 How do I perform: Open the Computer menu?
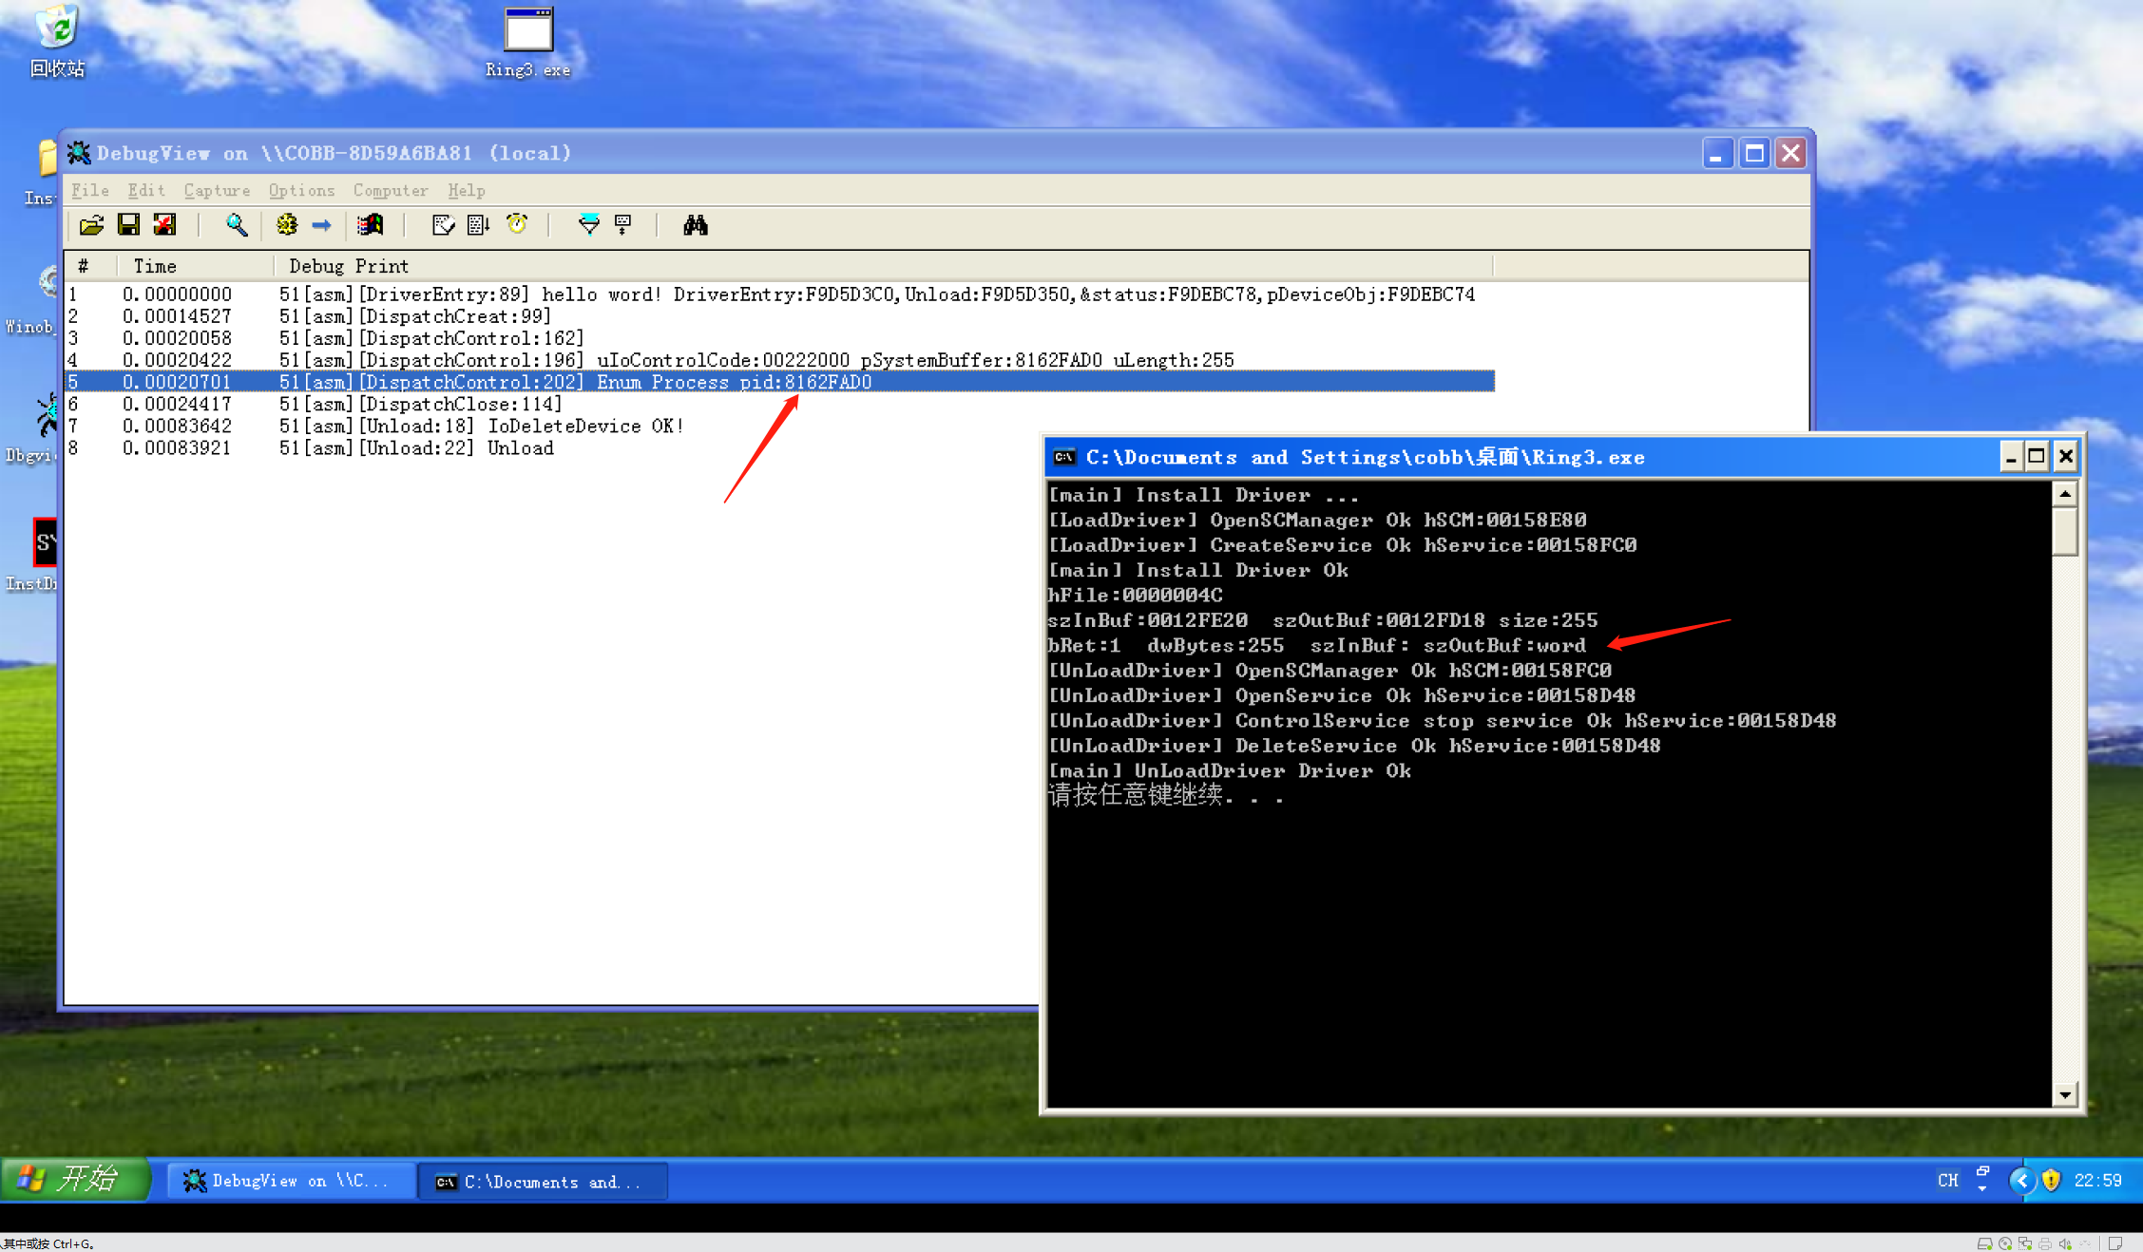(x=391, y=190)
